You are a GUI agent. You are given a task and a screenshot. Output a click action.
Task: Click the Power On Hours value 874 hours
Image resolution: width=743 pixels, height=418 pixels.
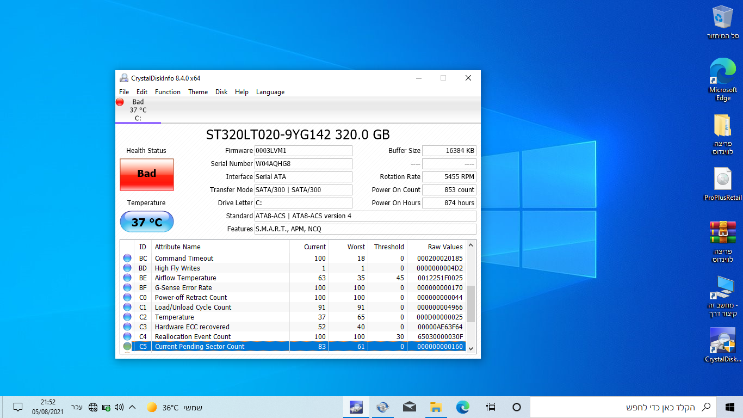[x=449, y=203]
